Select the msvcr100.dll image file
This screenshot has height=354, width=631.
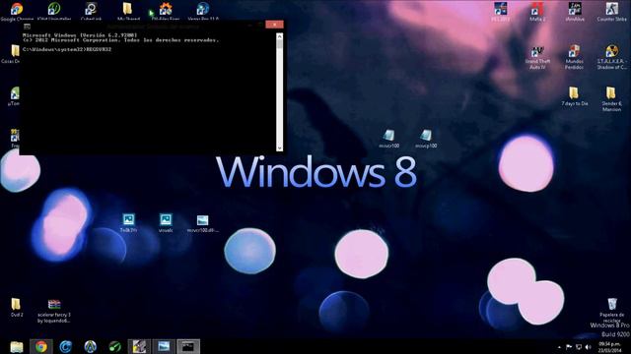click(x=202, y=223)
